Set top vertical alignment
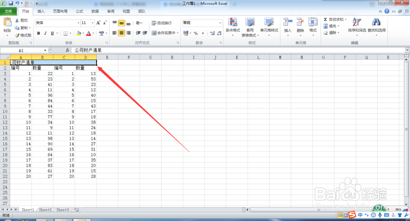This screenshot has height=221, width=410. point(114,23)
